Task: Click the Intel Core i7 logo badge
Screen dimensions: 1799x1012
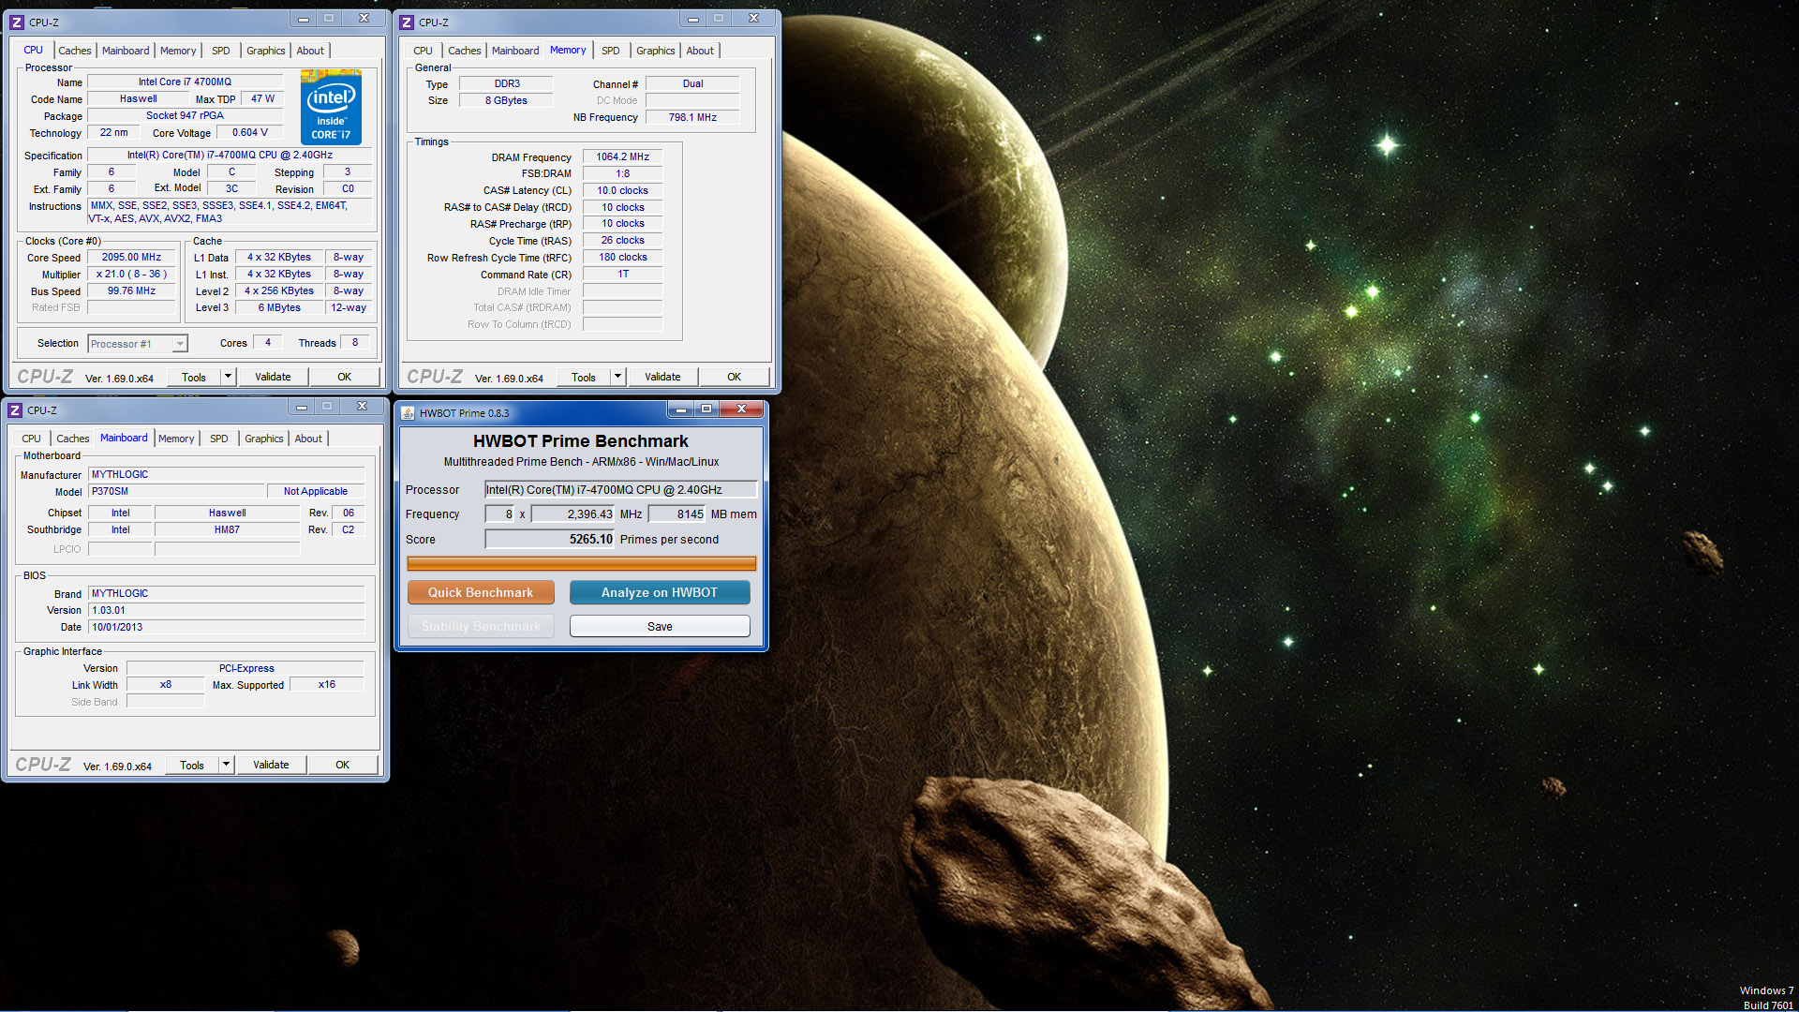Action: click(x=331, y=108)
